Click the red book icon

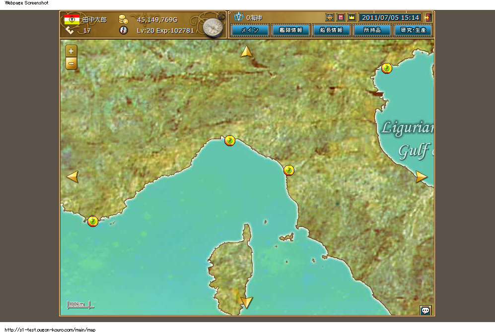pos(341,17)
